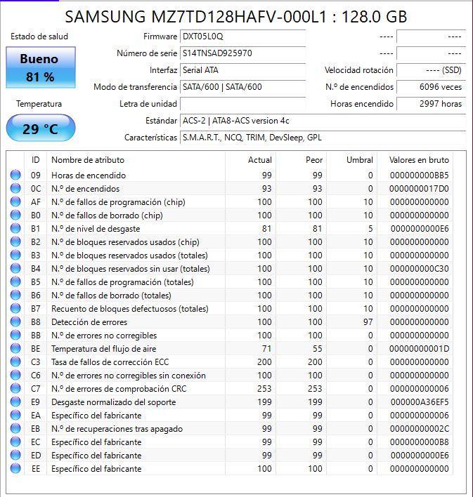Click status orb for attribute ID B0

[15, 215]
